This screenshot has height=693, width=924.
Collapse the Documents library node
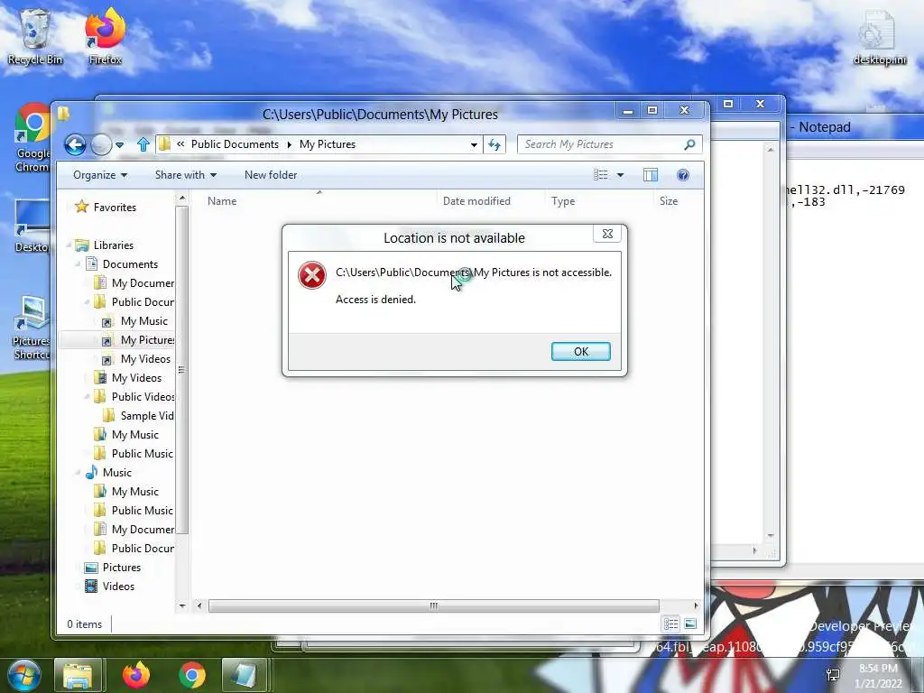tap(78, 264)
